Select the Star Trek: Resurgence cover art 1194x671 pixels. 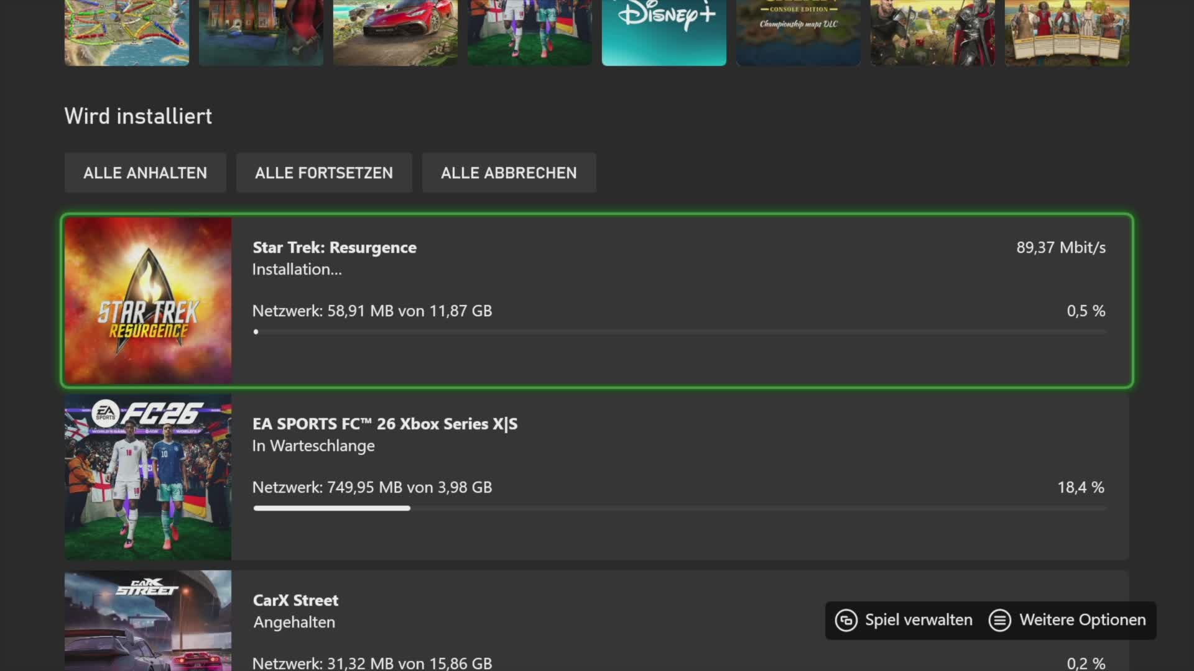tap(148, 301)
